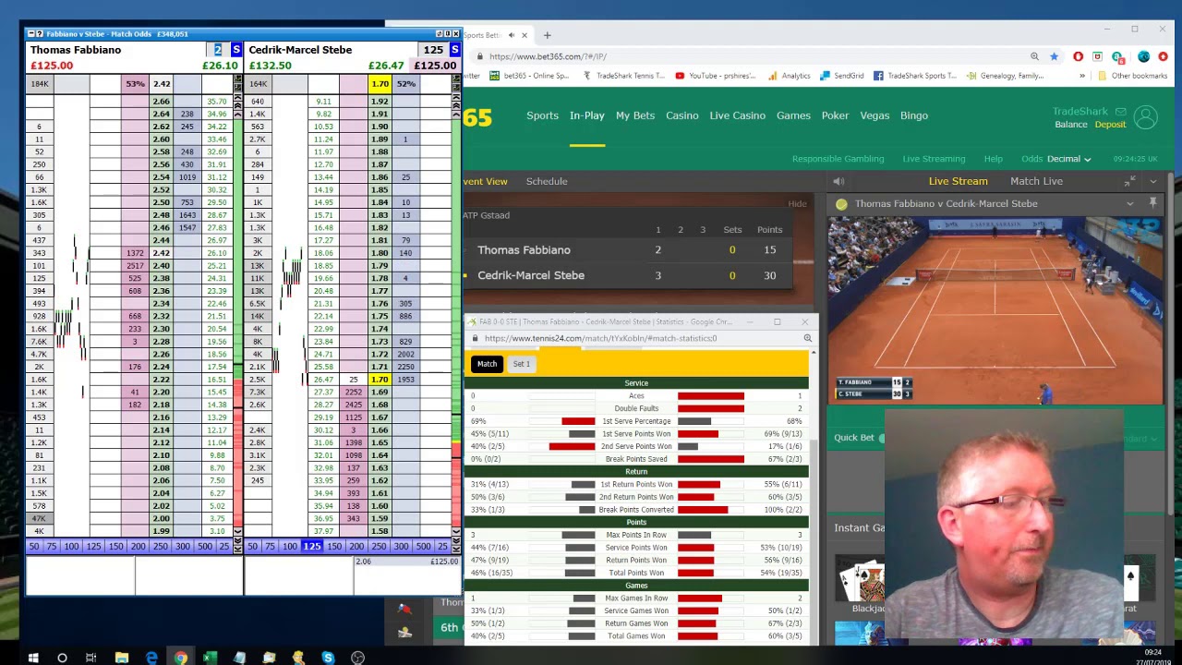The height and width of the screenshot is (665, 1182).
Task: Open the Bingo section
Action: coord(914,115)
